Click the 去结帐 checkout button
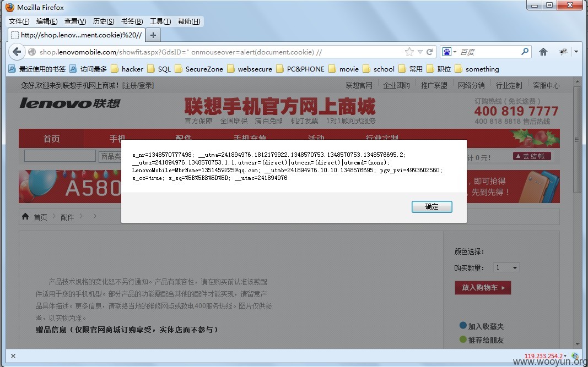The image size is (588, 367). coord(532,156)
